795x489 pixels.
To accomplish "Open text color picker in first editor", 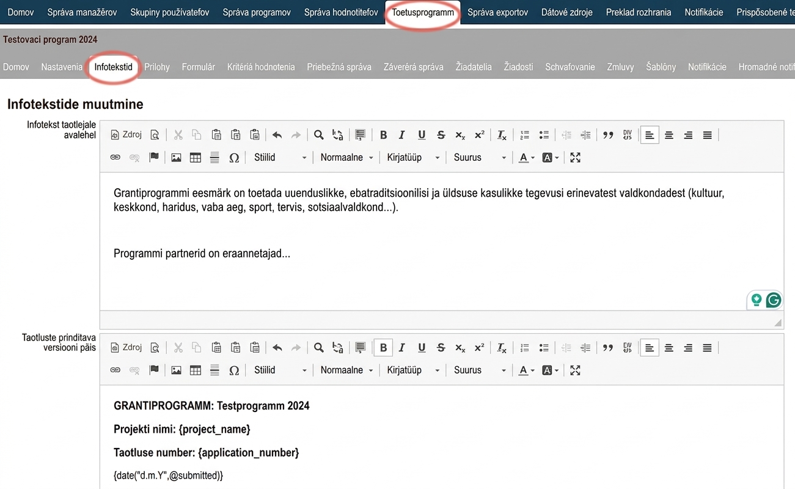I will tap(526, 158).
